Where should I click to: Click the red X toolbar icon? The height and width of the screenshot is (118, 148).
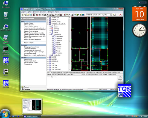pos(120,15)
